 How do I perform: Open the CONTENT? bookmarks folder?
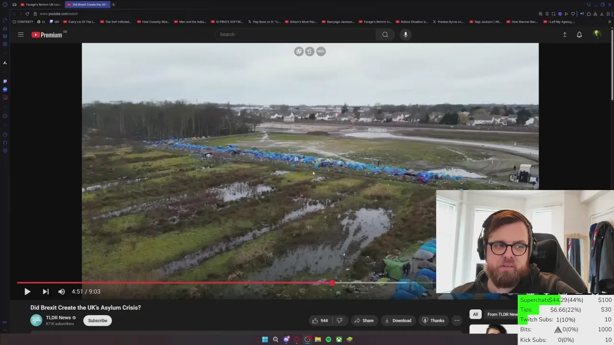tap(23, 22)
